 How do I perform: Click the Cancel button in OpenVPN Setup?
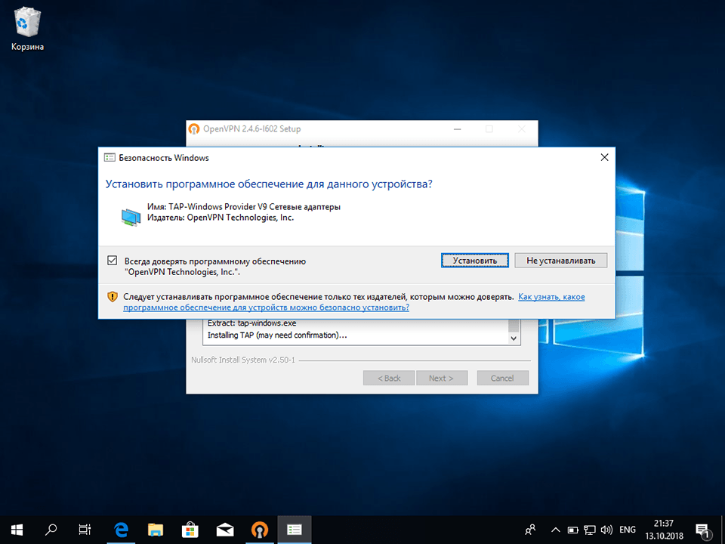pos(502,378)
